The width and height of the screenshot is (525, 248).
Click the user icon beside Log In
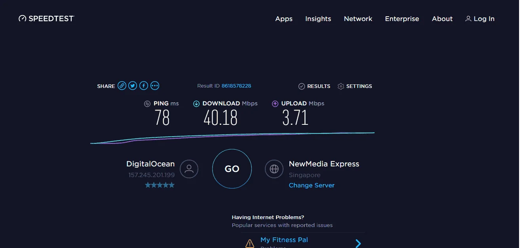(x=468, y=19)
